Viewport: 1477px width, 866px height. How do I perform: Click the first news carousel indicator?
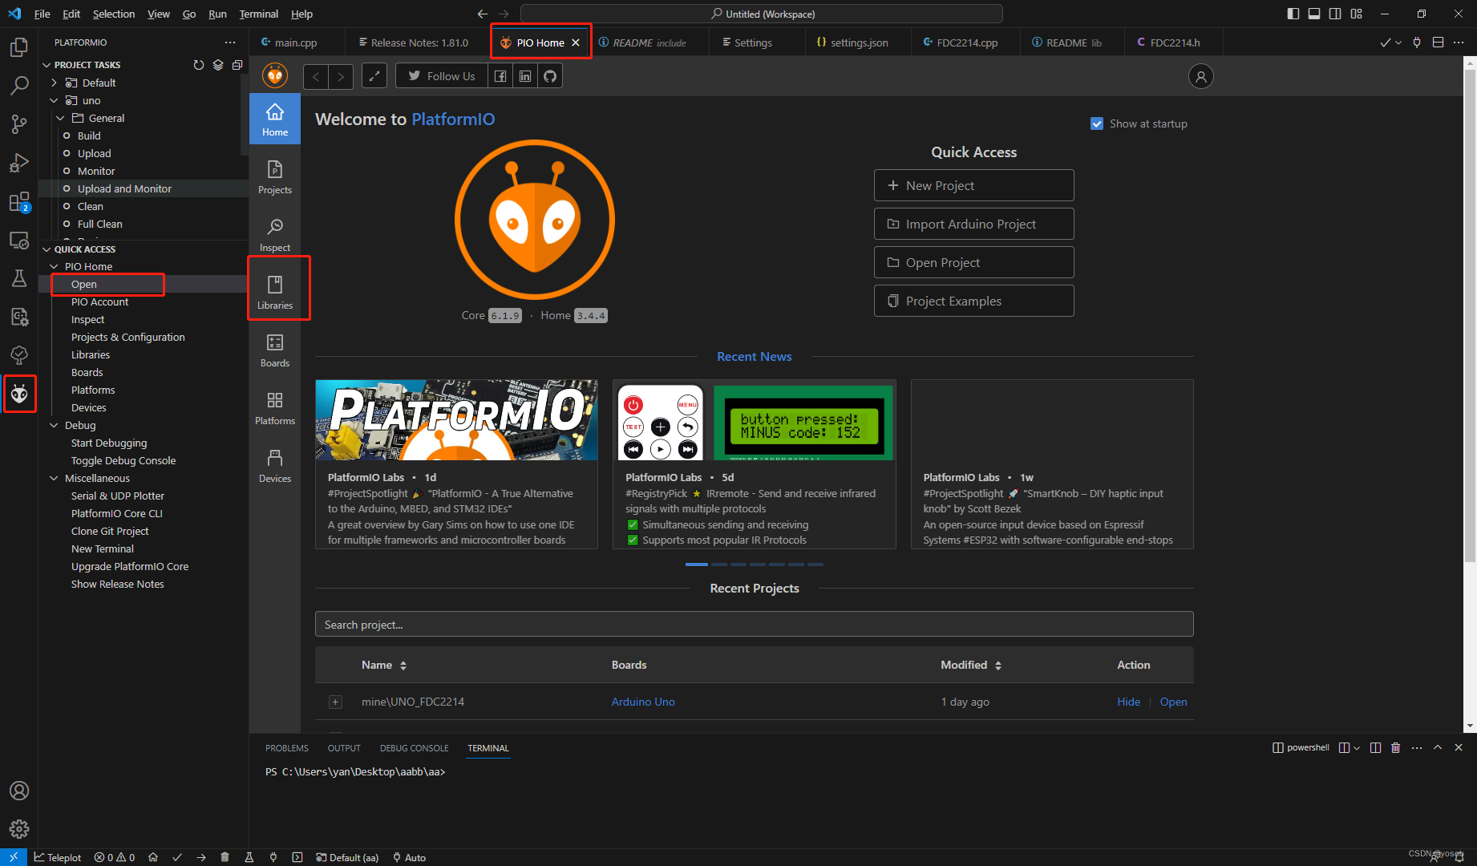point(696,565)
